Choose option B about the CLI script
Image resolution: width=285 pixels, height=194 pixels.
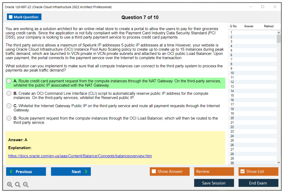coord(9,93)
